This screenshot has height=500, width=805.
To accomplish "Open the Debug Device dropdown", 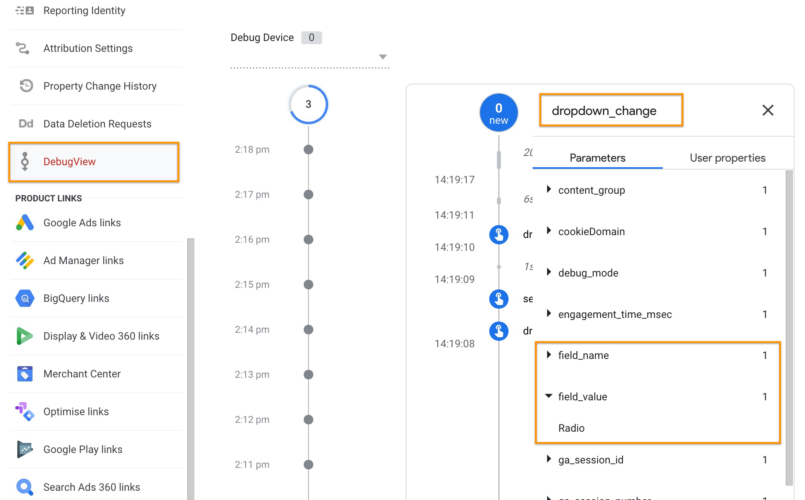I will pyautogui.click(x=383, y=56).
